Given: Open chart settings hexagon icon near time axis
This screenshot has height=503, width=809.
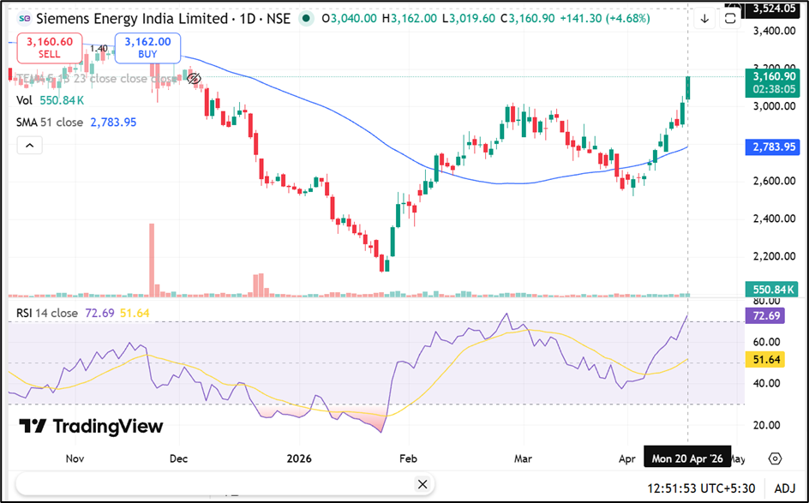Looking at the screenshot, I should 775,458.
